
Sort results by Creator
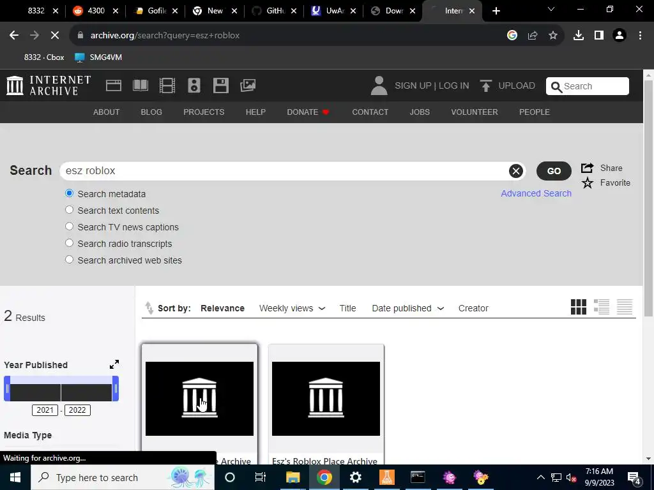(473, 308)
